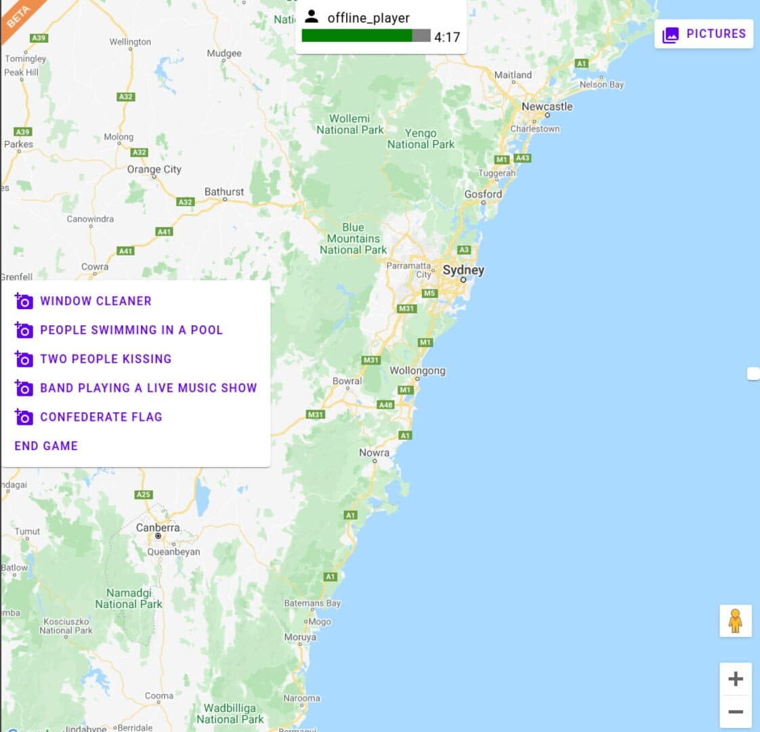Select the Window Cleaner challenge text
Viewport: 760px width, 732px height.
(96, 301)
